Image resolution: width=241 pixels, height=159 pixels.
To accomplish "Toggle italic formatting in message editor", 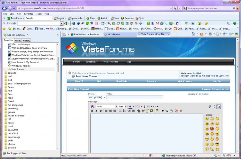I will coord(96,111).
